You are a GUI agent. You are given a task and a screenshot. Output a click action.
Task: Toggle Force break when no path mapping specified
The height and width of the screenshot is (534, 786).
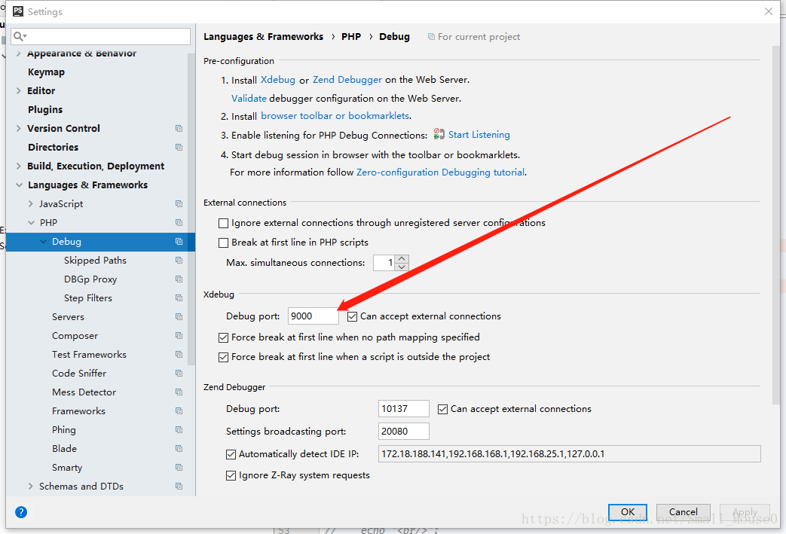pyautogui.click(x=224, y=337)
